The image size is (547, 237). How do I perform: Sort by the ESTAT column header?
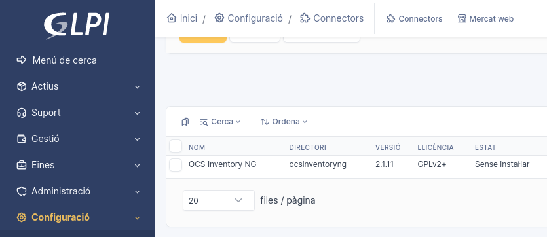[485, 147]
